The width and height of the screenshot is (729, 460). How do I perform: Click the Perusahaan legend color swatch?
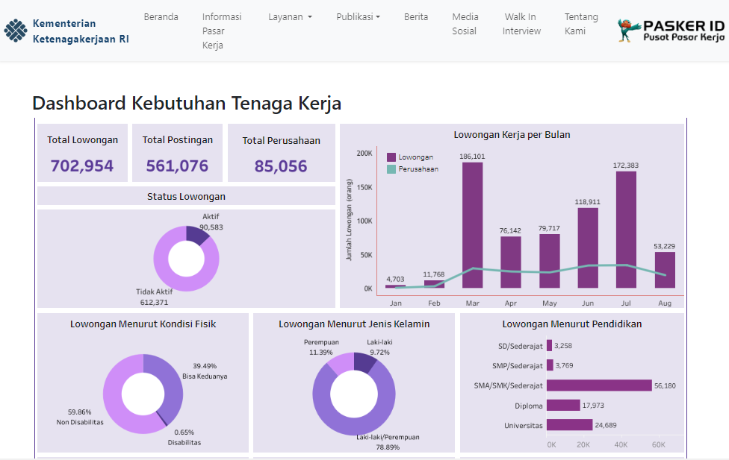[391, 169]
